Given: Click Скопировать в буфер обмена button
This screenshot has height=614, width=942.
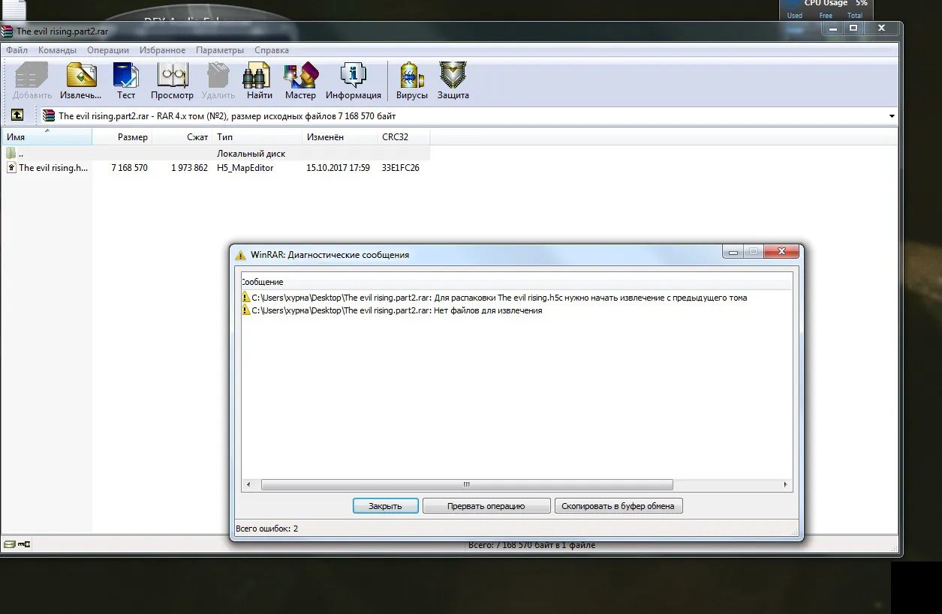Looking at the screenshot, I should click(x=618, y=506).
